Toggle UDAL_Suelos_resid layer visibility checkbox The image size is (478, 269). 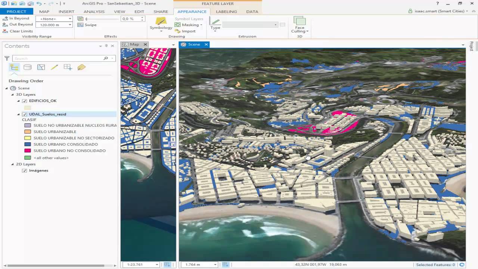pos(25,114)
